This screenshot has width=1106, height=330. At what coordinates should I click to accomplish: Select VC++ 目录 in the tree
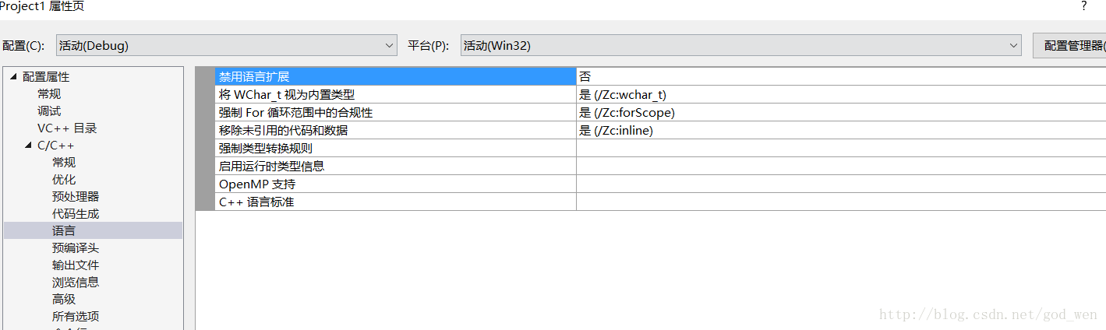[67, 128]
